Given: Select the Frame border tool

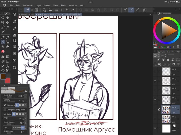Looking at the screenshot, I should tap(8, 61).
